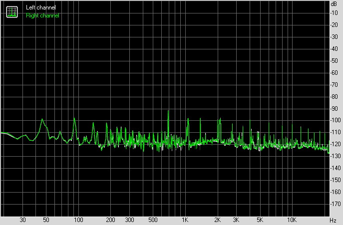The image size is (343, 225).
Task: Click the -170 dB axis value
Action: 336,204
